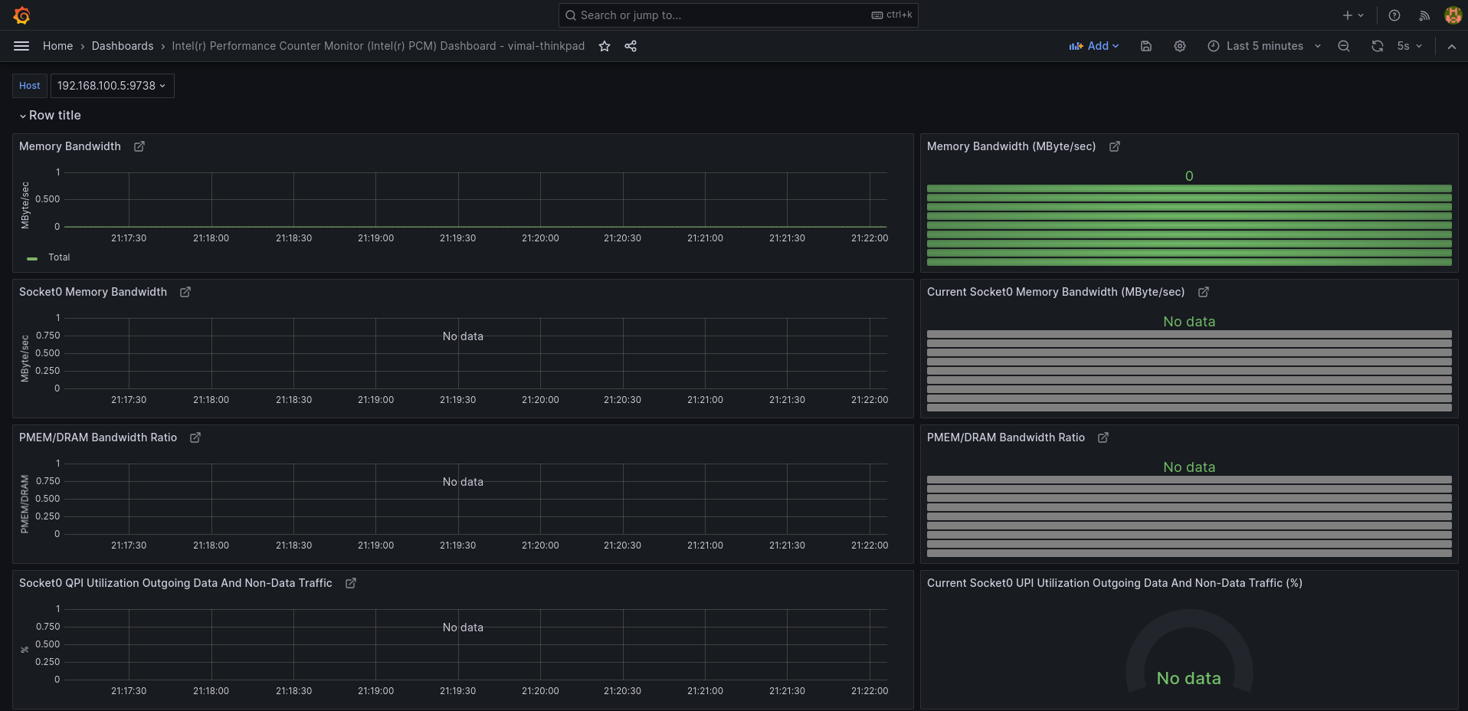Collapse the Row title section
This screenshot has height=711, width=1468.
click(49, 115)
